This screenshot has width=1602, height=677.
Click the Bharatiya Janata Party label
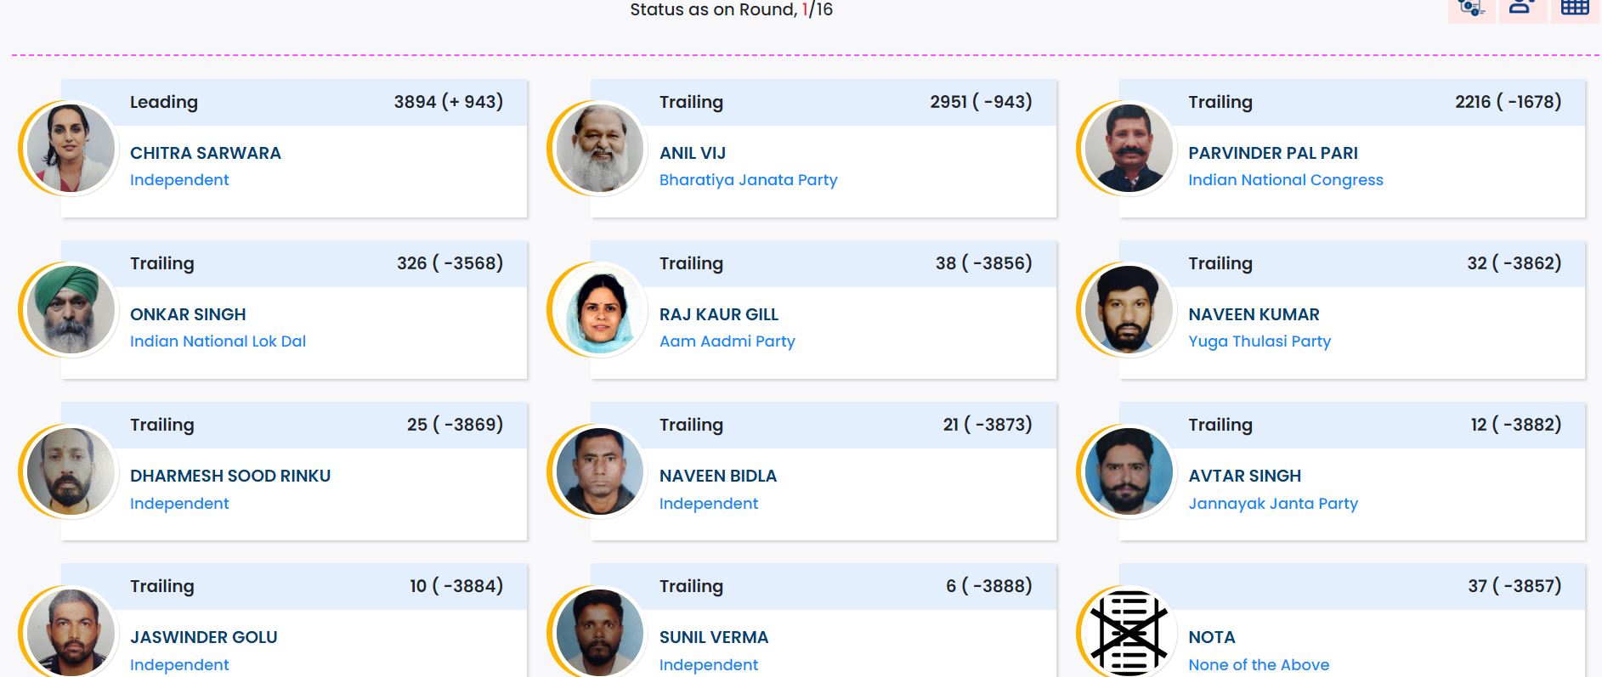point(748,180)
